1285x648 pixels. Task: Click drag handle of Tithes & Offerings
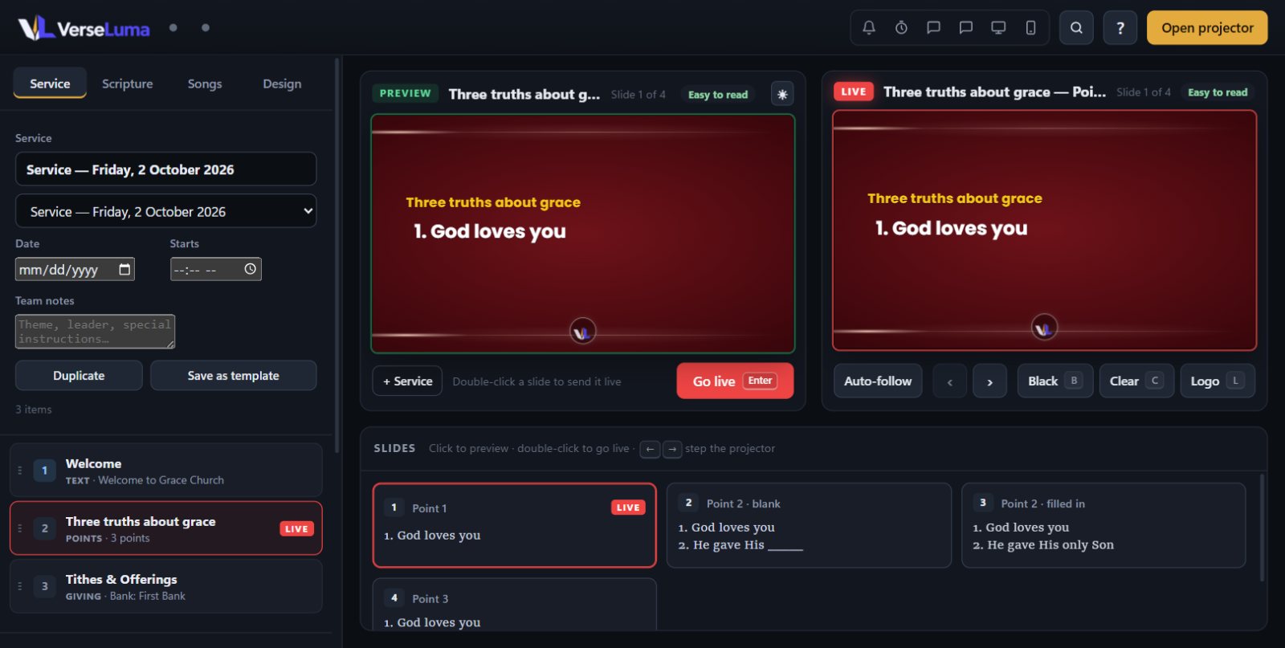coord(20,586)
